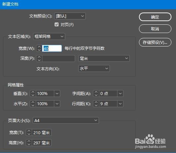The image size is (176, 153).
Task: Expand the 字间距(A) dropdown arrow
Action: click(x=120, y=94)
